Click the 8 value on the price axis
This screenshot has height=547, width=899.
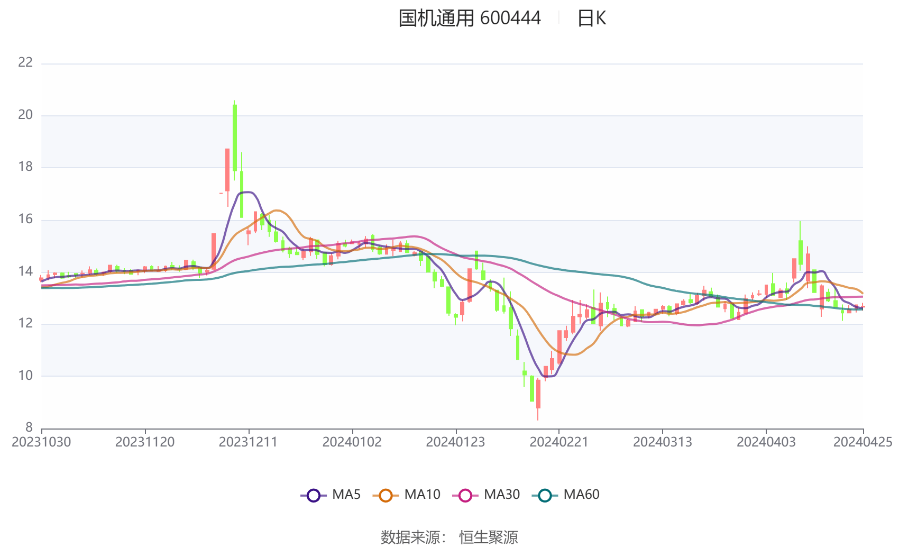pyautogui.click(x=29, y=427)
